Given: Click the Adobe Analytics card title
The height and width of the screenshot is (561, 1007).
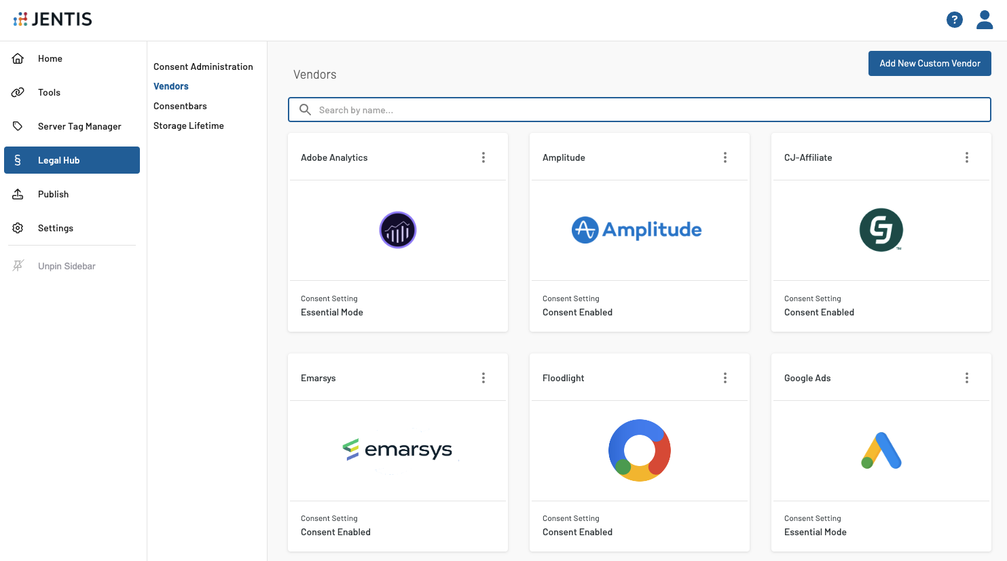Looking at the screenshot, I should pos(334,157).
